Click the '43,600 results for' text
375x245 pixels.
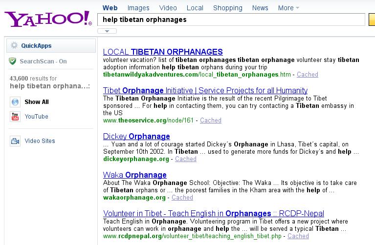(33, 78)
